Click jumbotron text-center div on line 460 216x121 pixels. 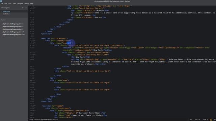point(70,111)
